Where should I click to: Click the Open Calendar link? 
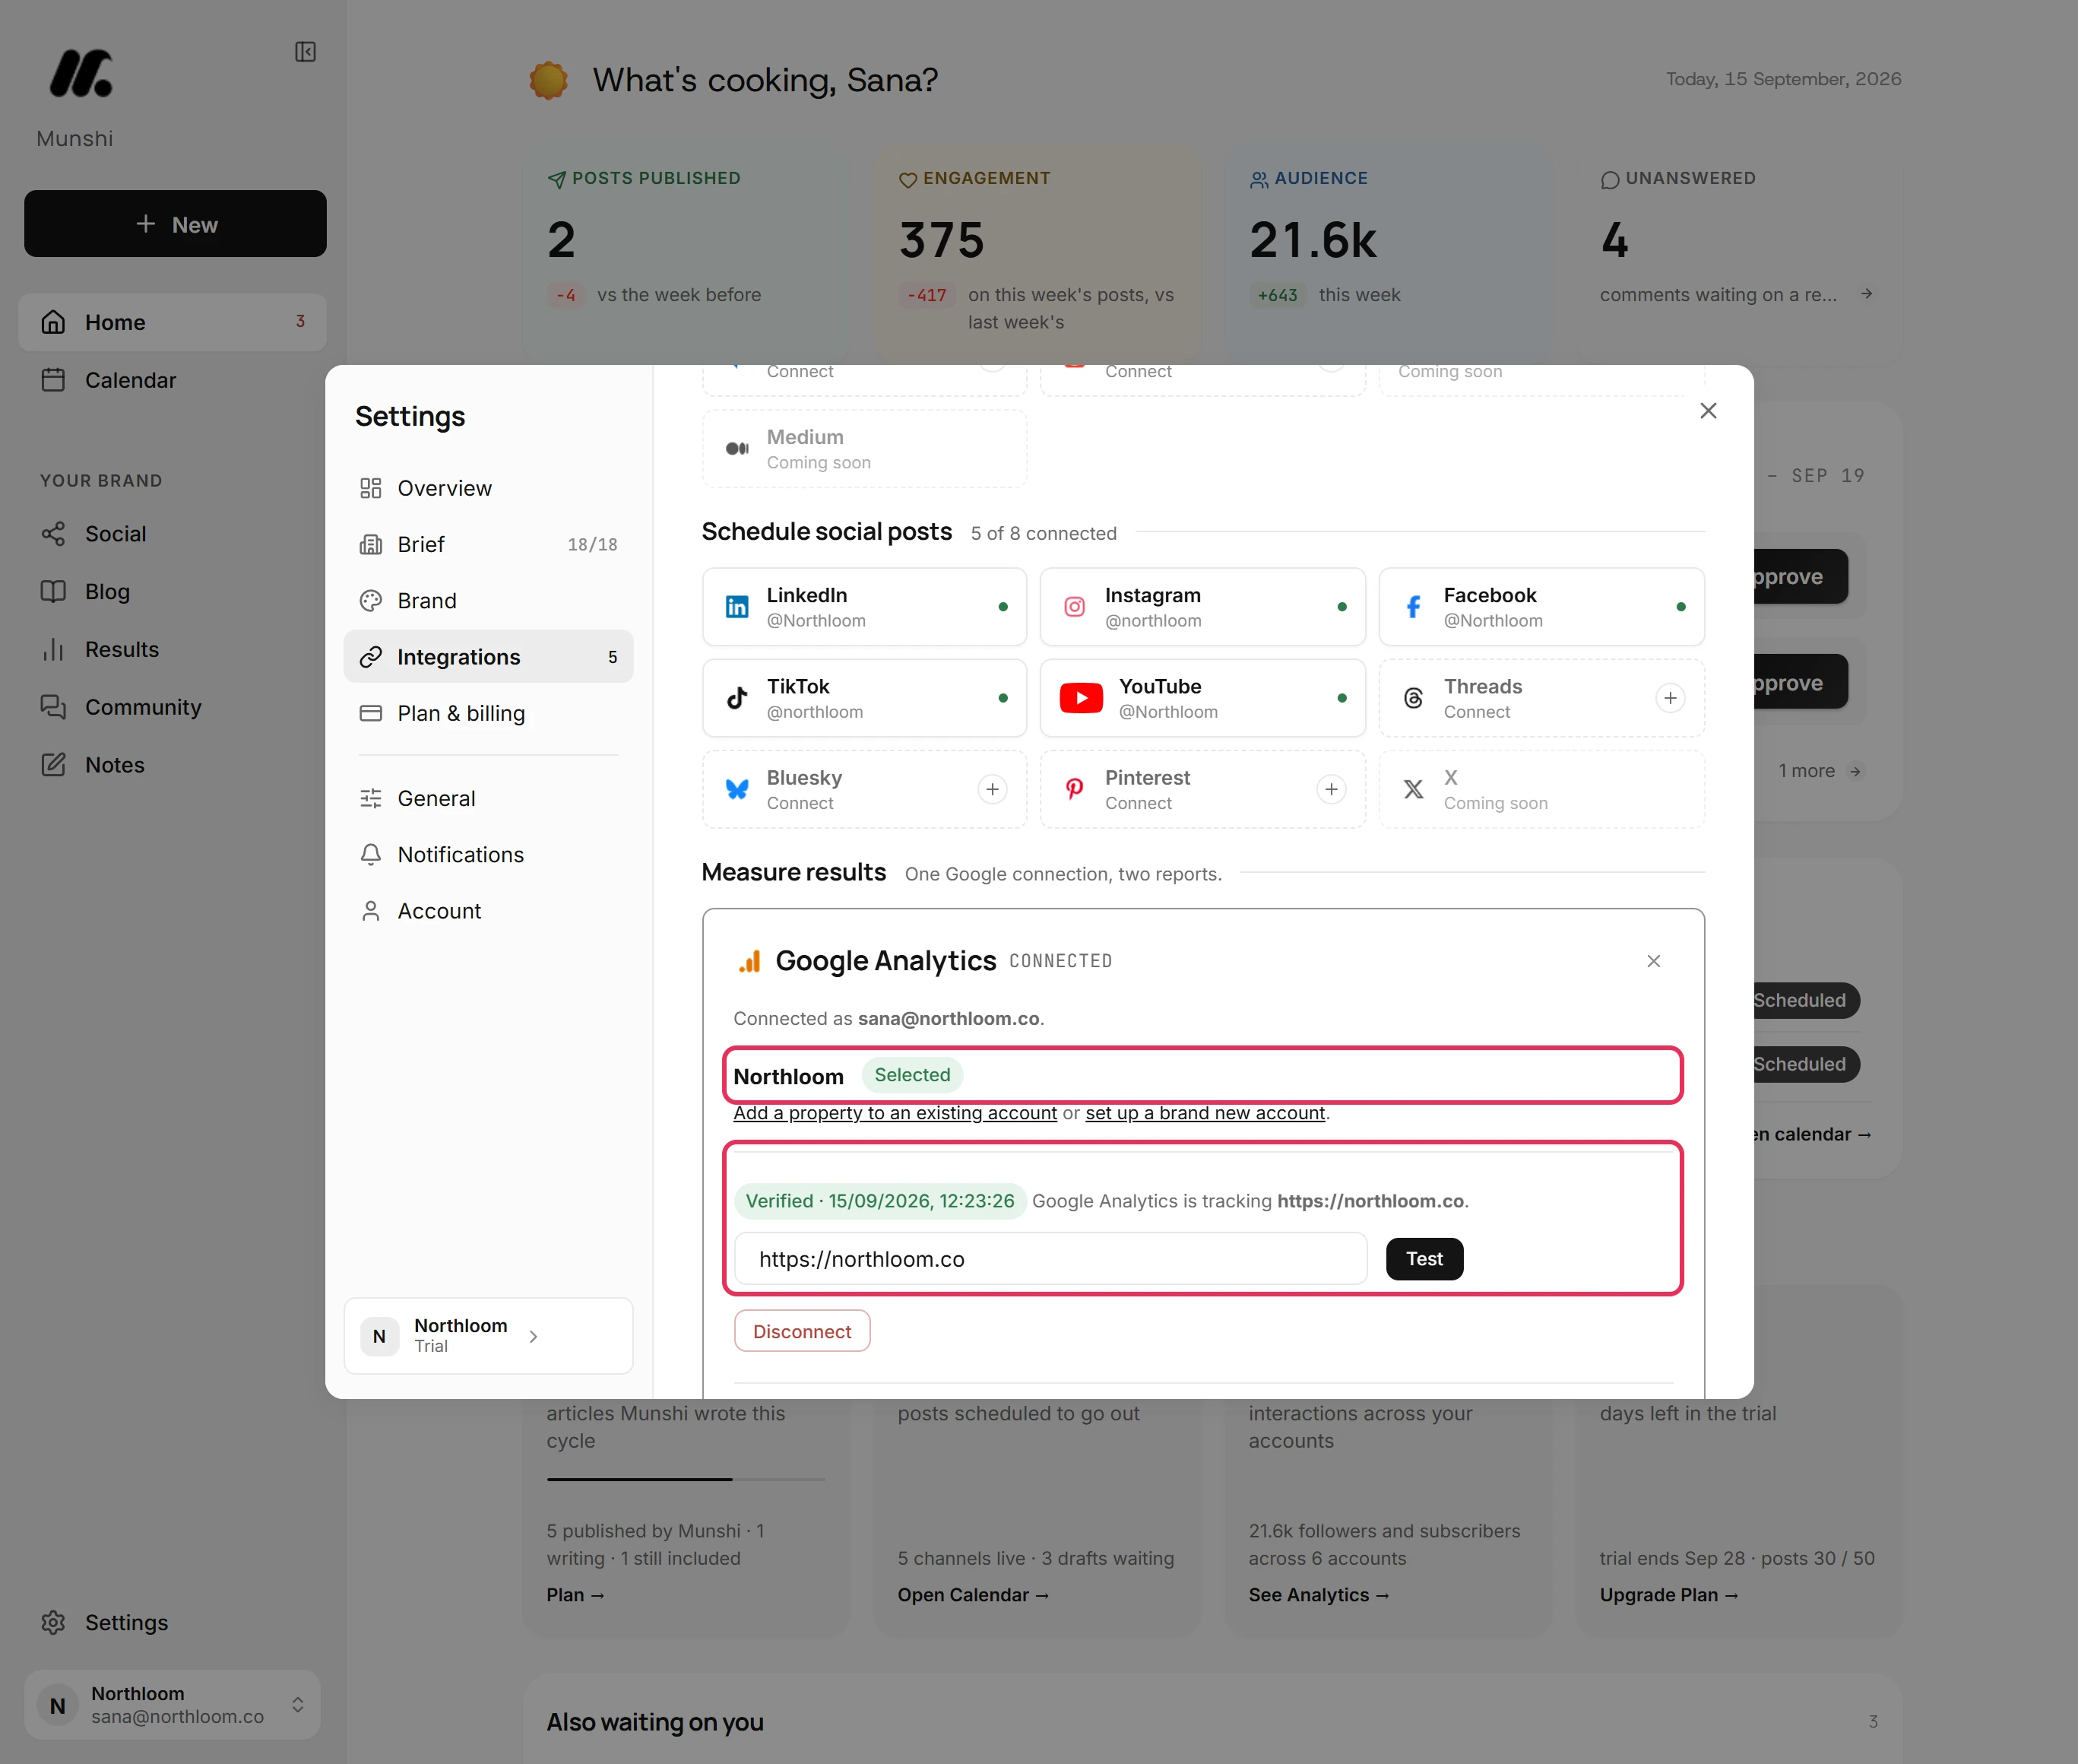[x=973, y=1595]
